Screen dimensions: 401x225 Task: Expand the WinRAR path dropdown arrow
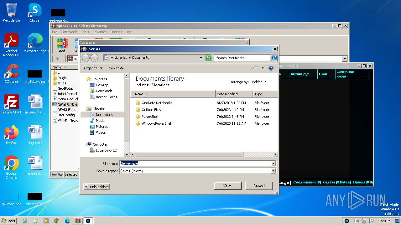[x=345, y=59]
